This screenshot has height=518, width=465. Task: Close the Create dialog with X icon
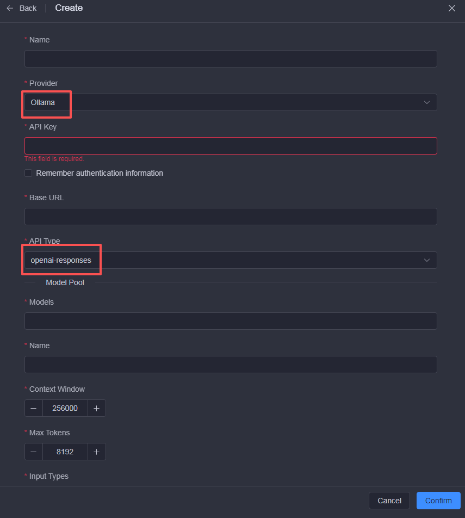tap(451, 8)
